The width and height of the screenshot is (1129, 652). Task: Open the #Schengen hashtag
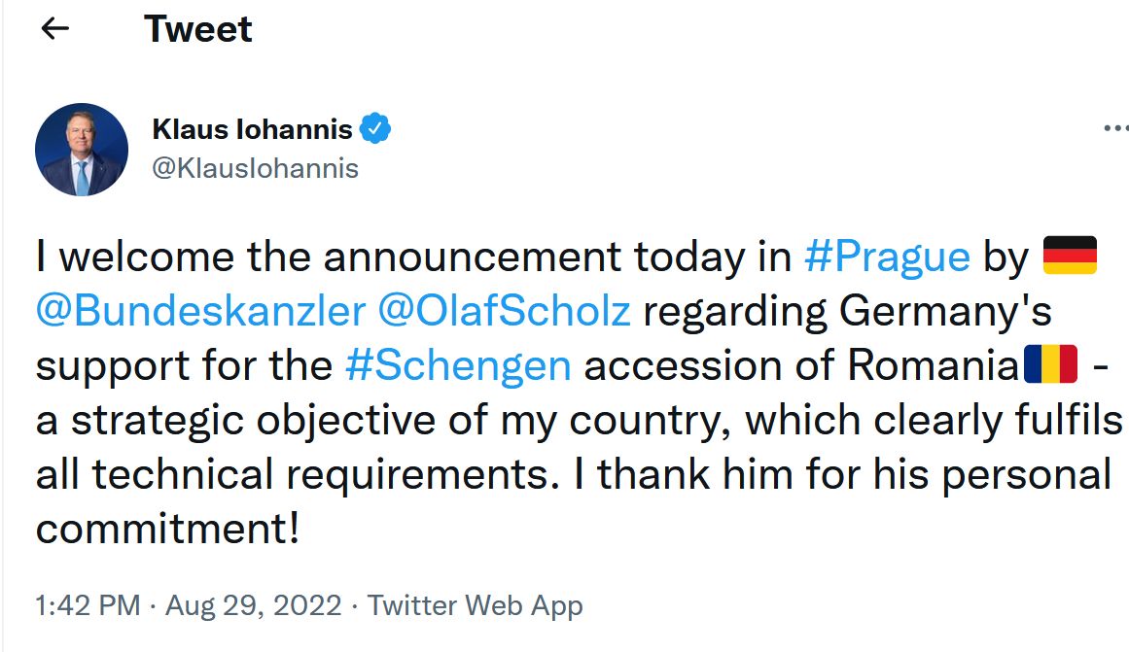pos(458,365)
